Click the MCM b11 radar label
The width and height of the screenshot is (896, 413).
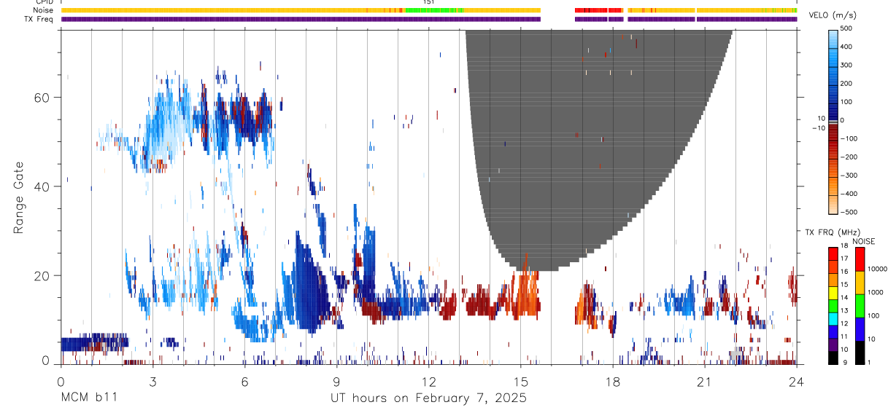(88, 398)
